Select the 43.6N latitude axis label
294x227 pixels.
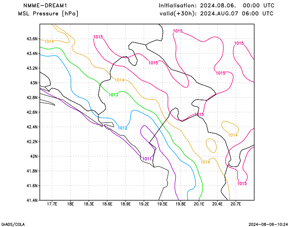click(32, 39)
